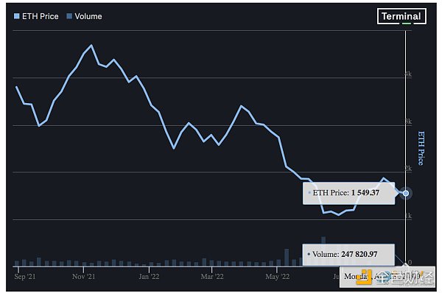
Task: Open the Terminal logo link
Action: coord(401,16)
